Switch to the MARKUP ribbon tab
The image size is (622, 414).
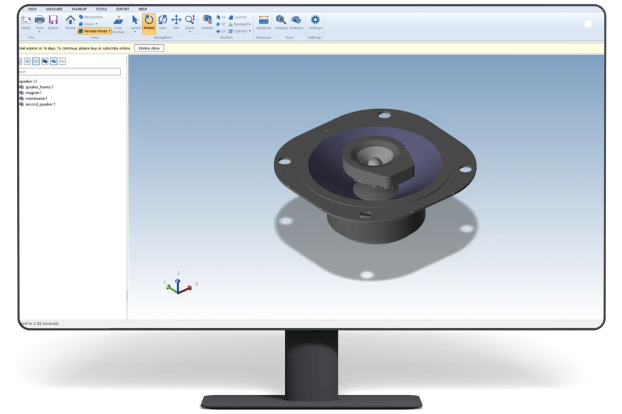click(80, 9)
